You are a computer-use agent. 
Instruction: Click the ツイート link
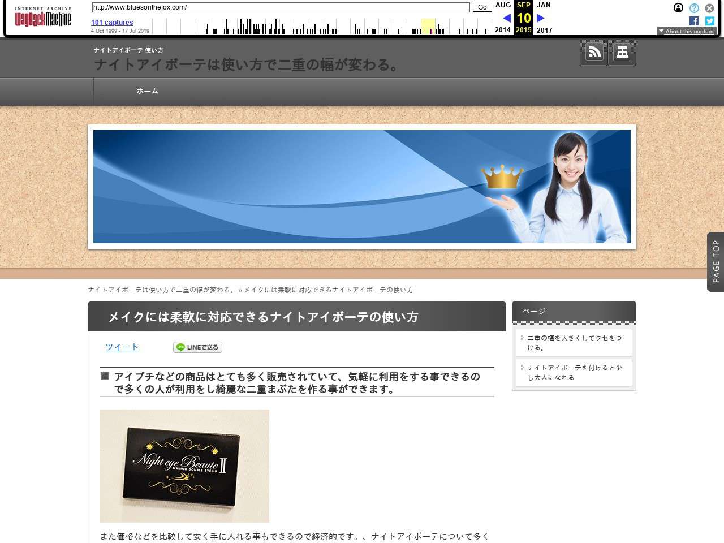[122, 347]
